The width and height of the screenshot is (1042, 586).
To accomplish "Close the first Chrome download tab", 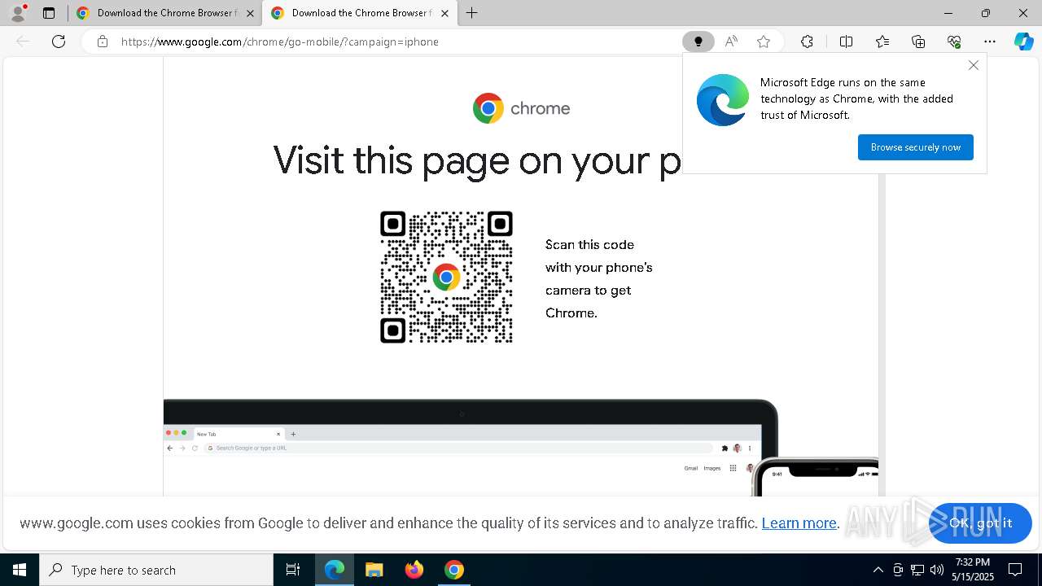I will click(x=250, y=13).
